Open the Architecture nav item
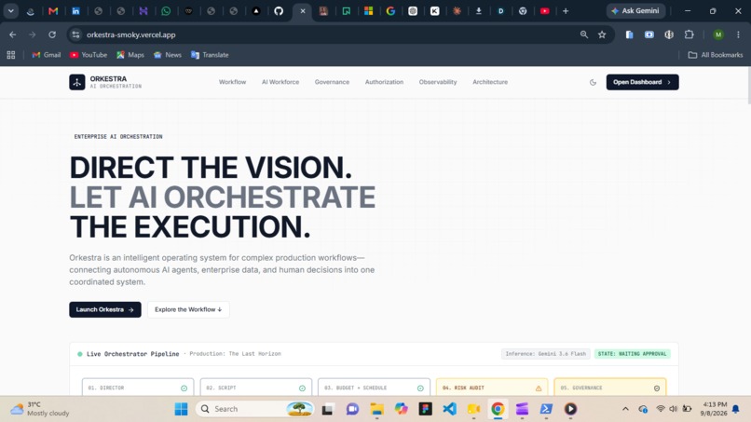This screenshot has height=422, width=751. 490,82
